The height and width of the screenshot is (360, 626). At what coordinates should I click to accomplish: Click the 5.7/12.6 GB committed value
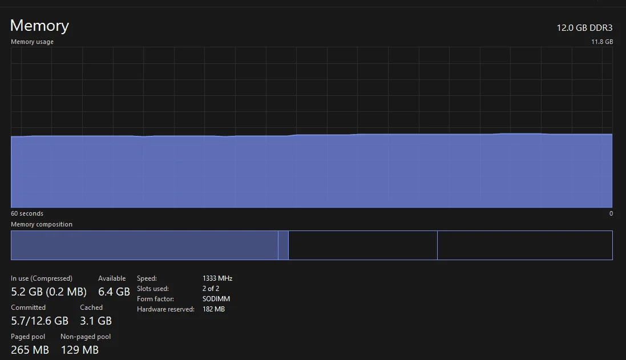tap(39, 321)
